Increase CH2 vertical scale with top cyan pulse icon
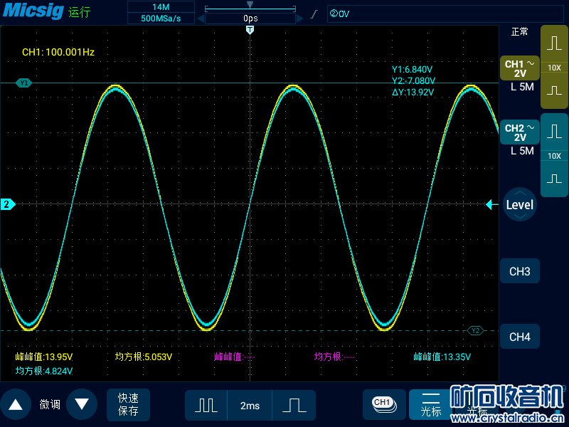Viewport: 569px width, 427px height. click(x=554, y=132)
